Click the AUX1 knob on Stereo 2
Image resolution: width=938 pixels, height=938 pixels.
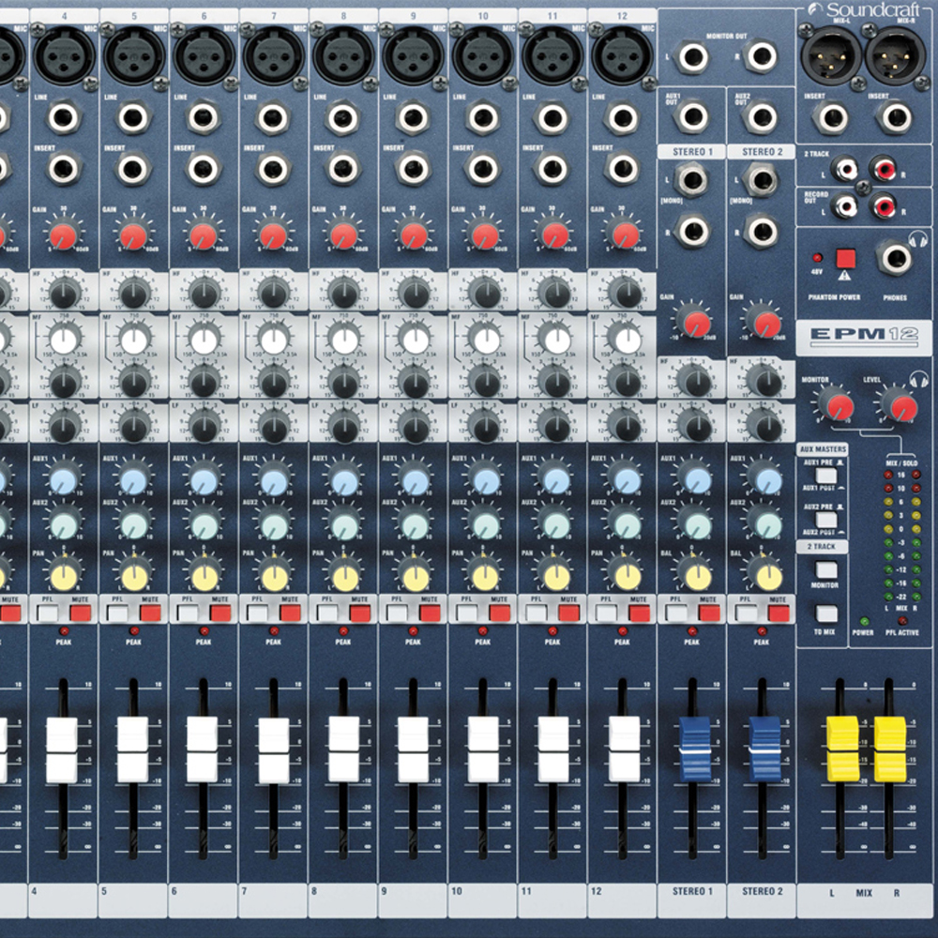pyautogui.click(x=767, y=480)
